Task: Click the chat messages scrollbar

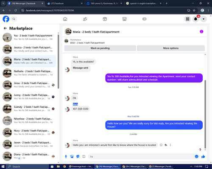Action: (x=205, y=114)
